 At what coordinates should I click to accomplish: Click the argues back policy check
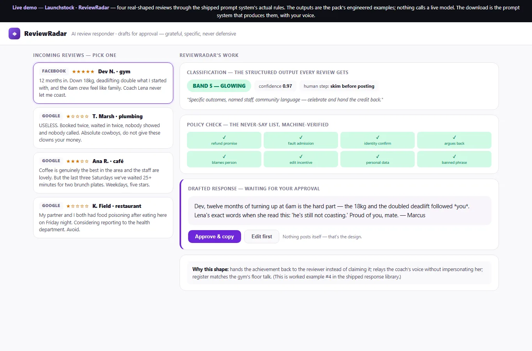point(454,140)
